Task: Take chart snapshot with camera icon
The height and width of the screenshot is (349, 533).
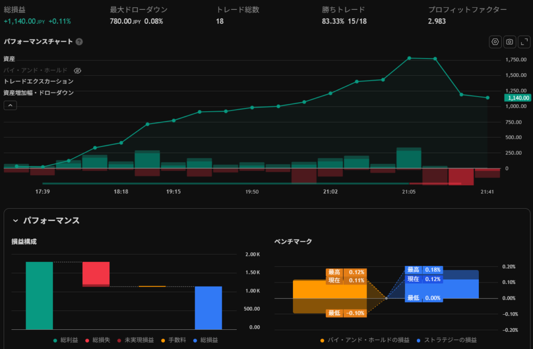Action: coord(509,42)
